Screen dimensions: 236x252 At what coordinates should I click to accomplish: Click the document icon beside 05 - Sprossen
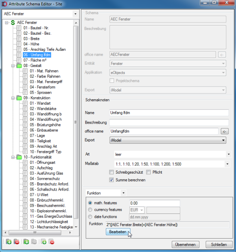click(x=25, y=93)
